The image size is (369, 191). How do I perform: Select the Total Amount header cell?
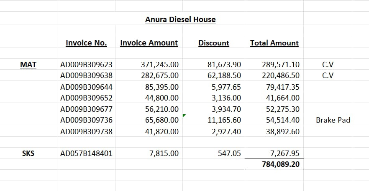274,43
